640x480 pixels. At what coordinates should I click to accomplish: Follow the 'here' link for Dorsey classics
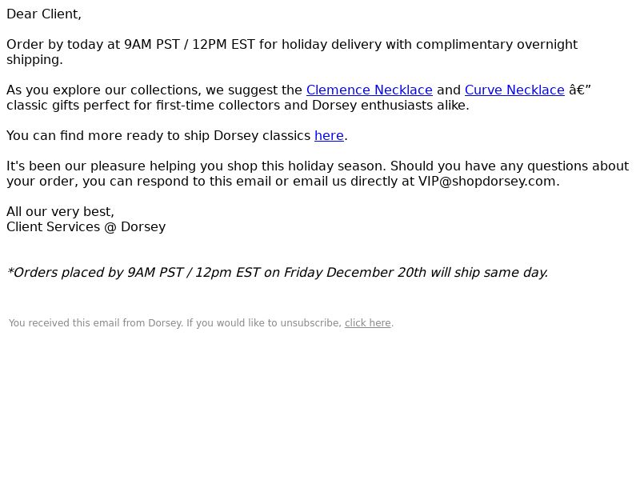tap(330, 135)
